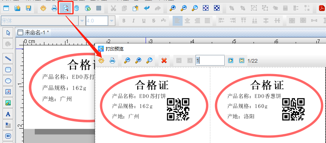Image resolution: width=326 pixels, height=143 pixels.
Task: Go to next page in print preview
Action: (x=230, y=60)
